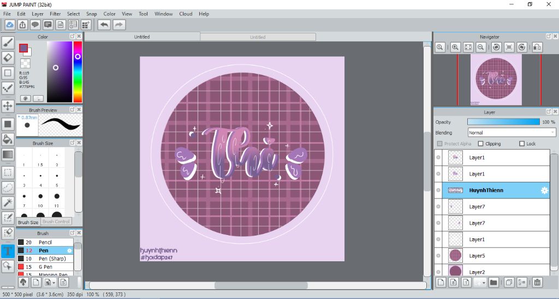Image resolution: width=559 pixels, height=299 pixels.
Task: Click the Redo arrow button
Action: tap(119, 25)
